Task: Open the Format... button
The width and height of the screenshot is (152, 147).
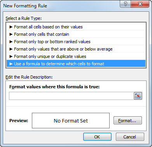Action: point(128,121)
